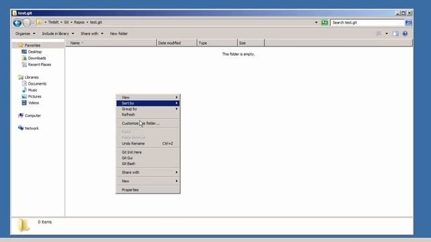Open the view options dropdown arrow
The width and height of the screenshot is (431, 242).
pyautogui.click(x=387, y=34)
